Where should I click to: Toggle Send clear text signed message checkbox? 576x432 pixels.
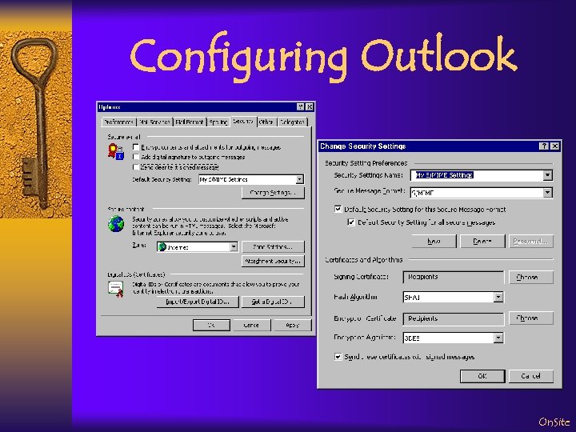click(135, 166)
